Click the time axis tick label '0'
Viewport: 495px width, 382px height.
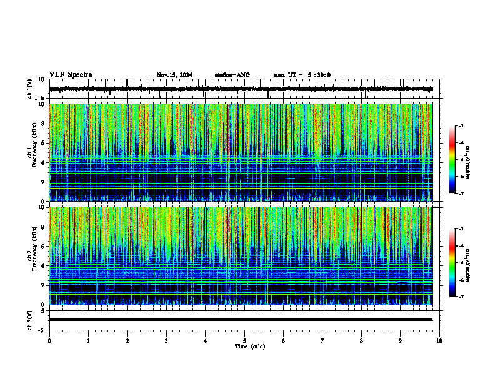click(49, 341)
